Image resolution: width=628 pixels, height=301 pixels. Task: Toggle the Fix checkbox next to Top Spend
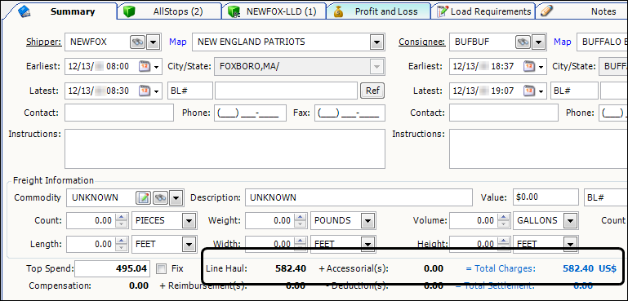point(161,268)
